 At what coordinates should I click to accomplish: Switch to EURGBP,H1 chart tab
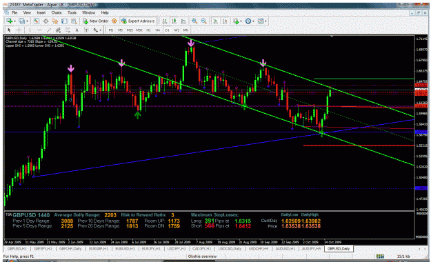click(x=99, y=248)
